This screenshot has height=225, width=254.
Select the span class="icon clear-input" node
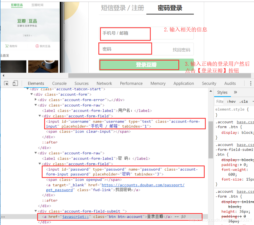(88, 132)
